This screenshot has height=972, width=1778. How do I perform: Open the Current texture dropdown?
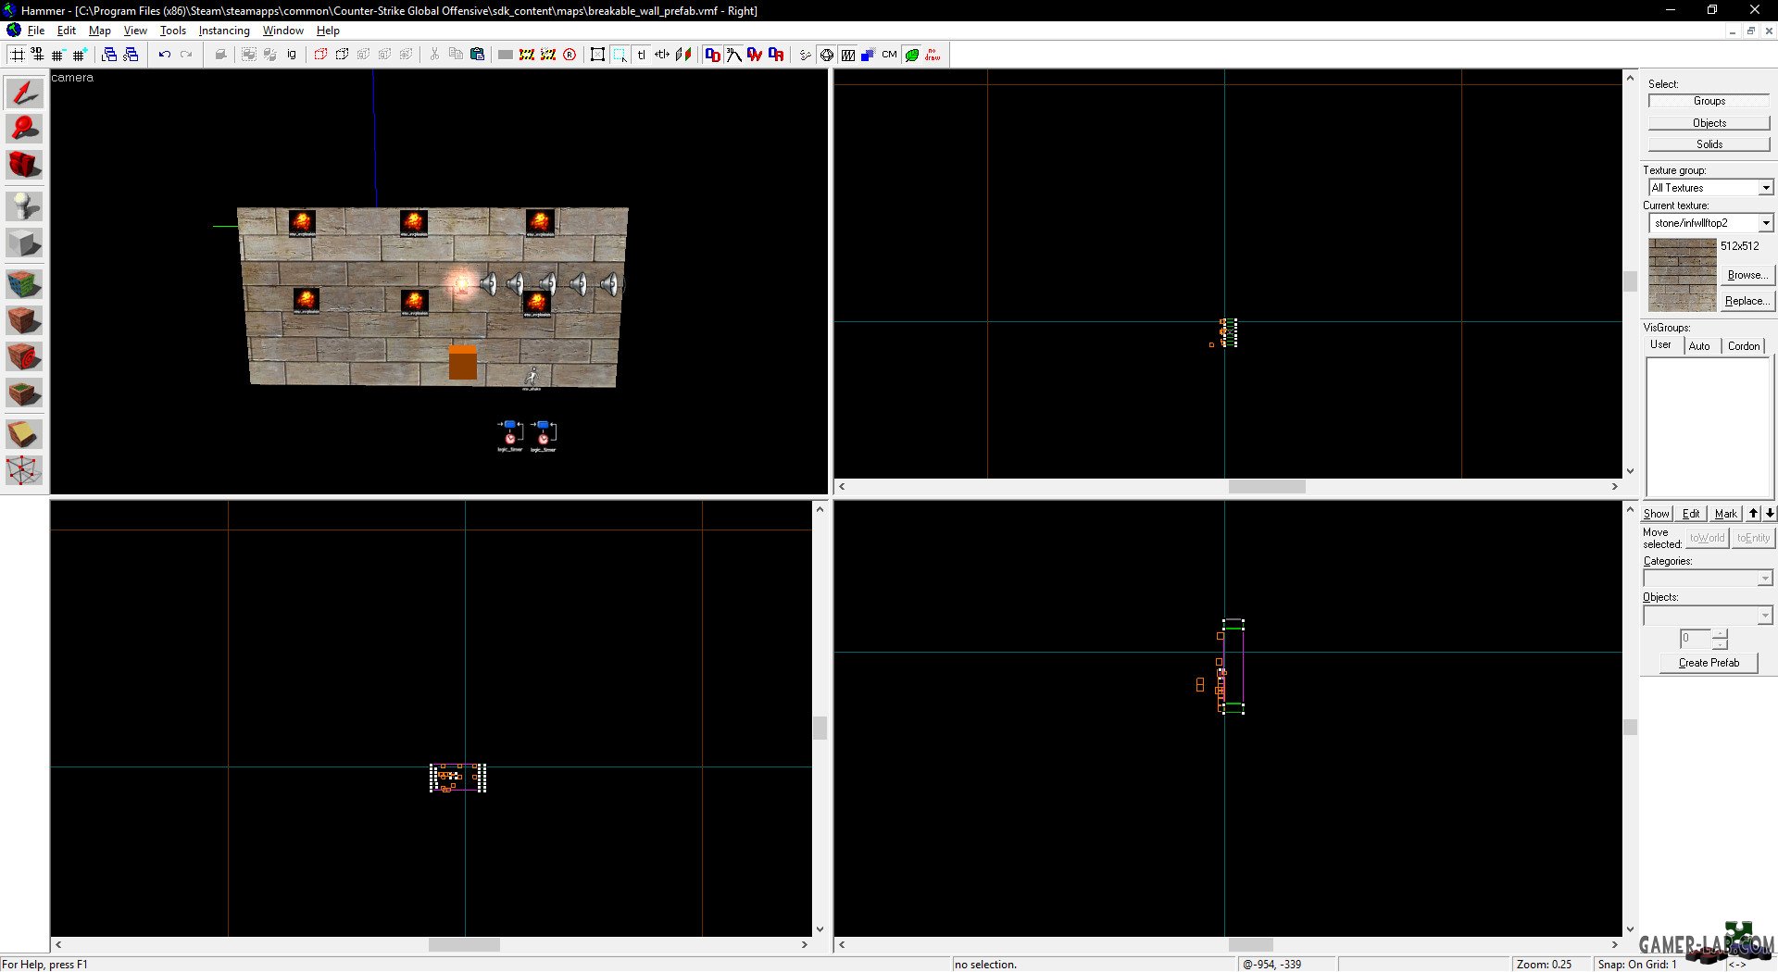1766,223
